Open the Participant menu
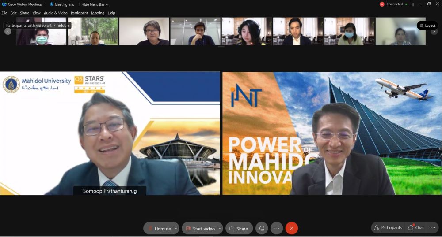 coord(79,13)
